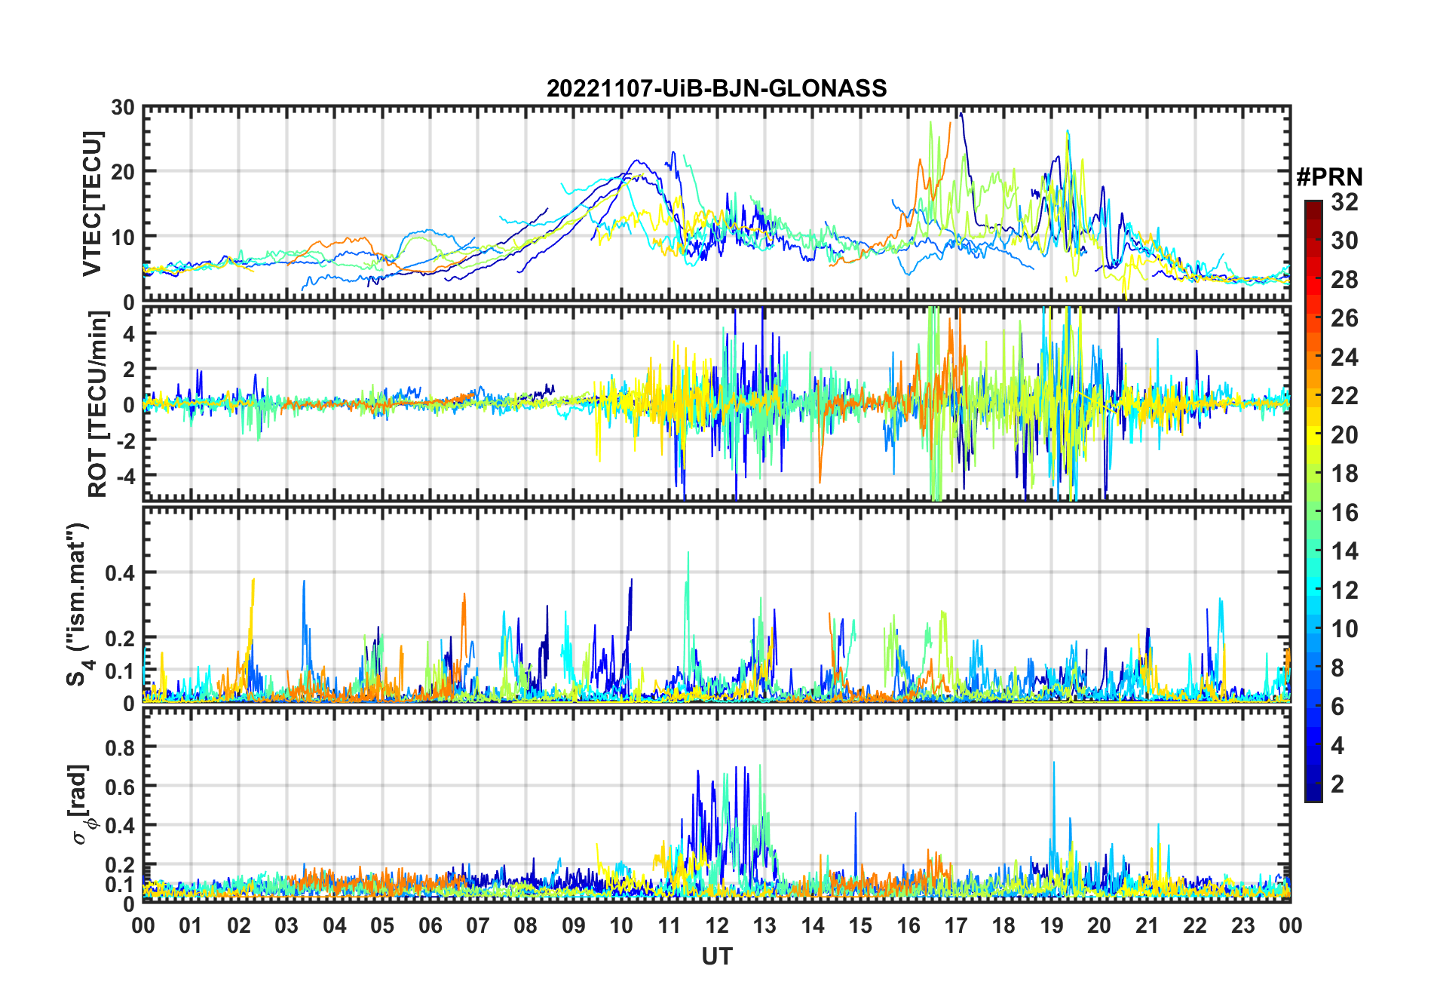The width and height of the screenshot is (1434, 1003).
Task: Pick PRN colorbar tick label 10
Action: click(x=1344, y=629)
